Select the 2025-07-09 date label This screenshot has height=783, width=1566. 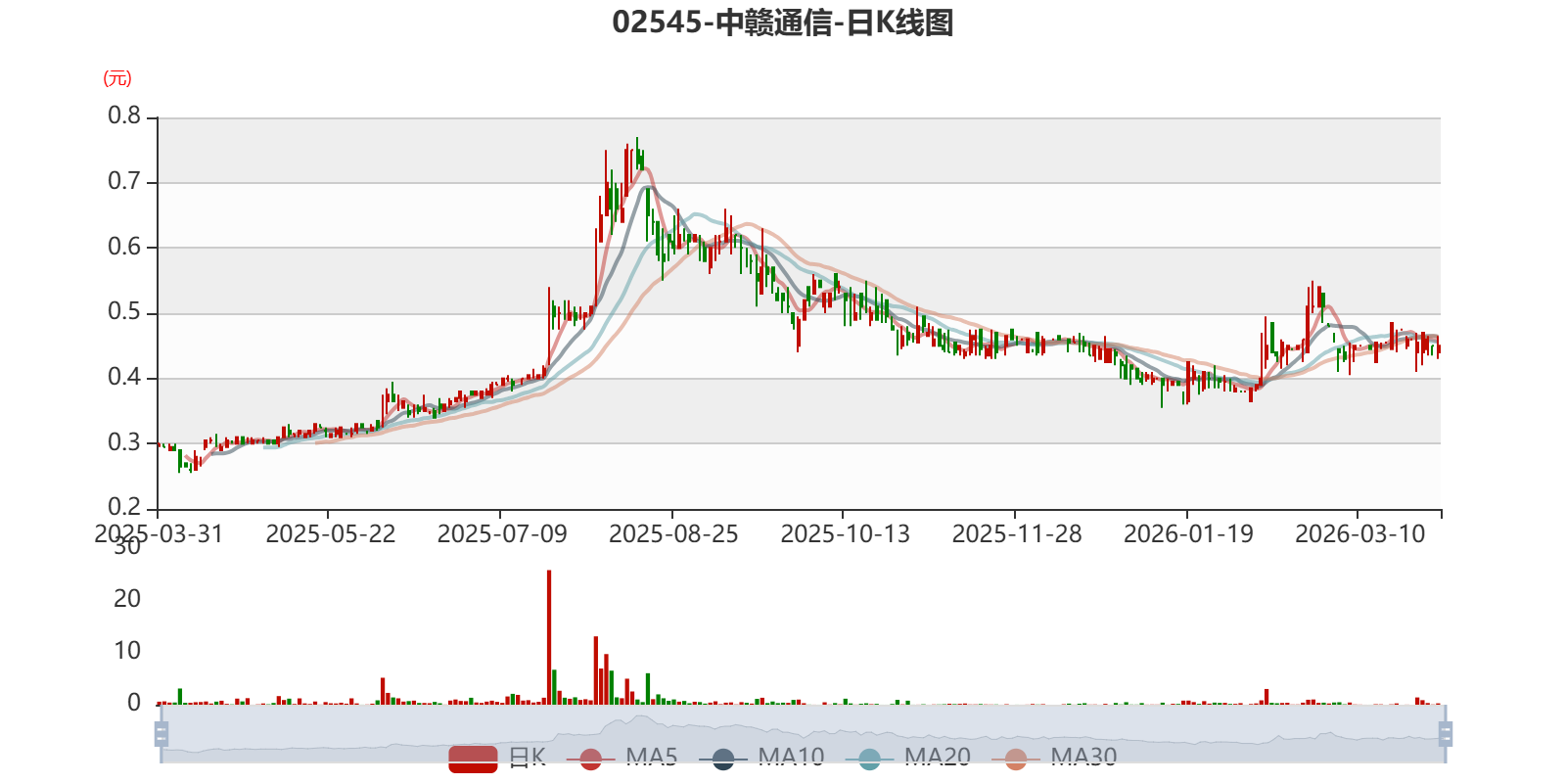502,534
